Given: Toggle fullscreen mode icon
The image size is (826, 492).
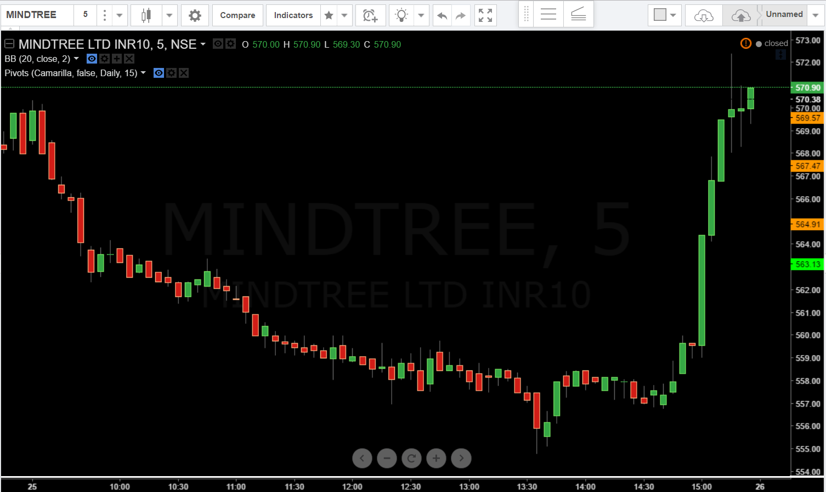Looking at the screenshot, I should [485, 15].
